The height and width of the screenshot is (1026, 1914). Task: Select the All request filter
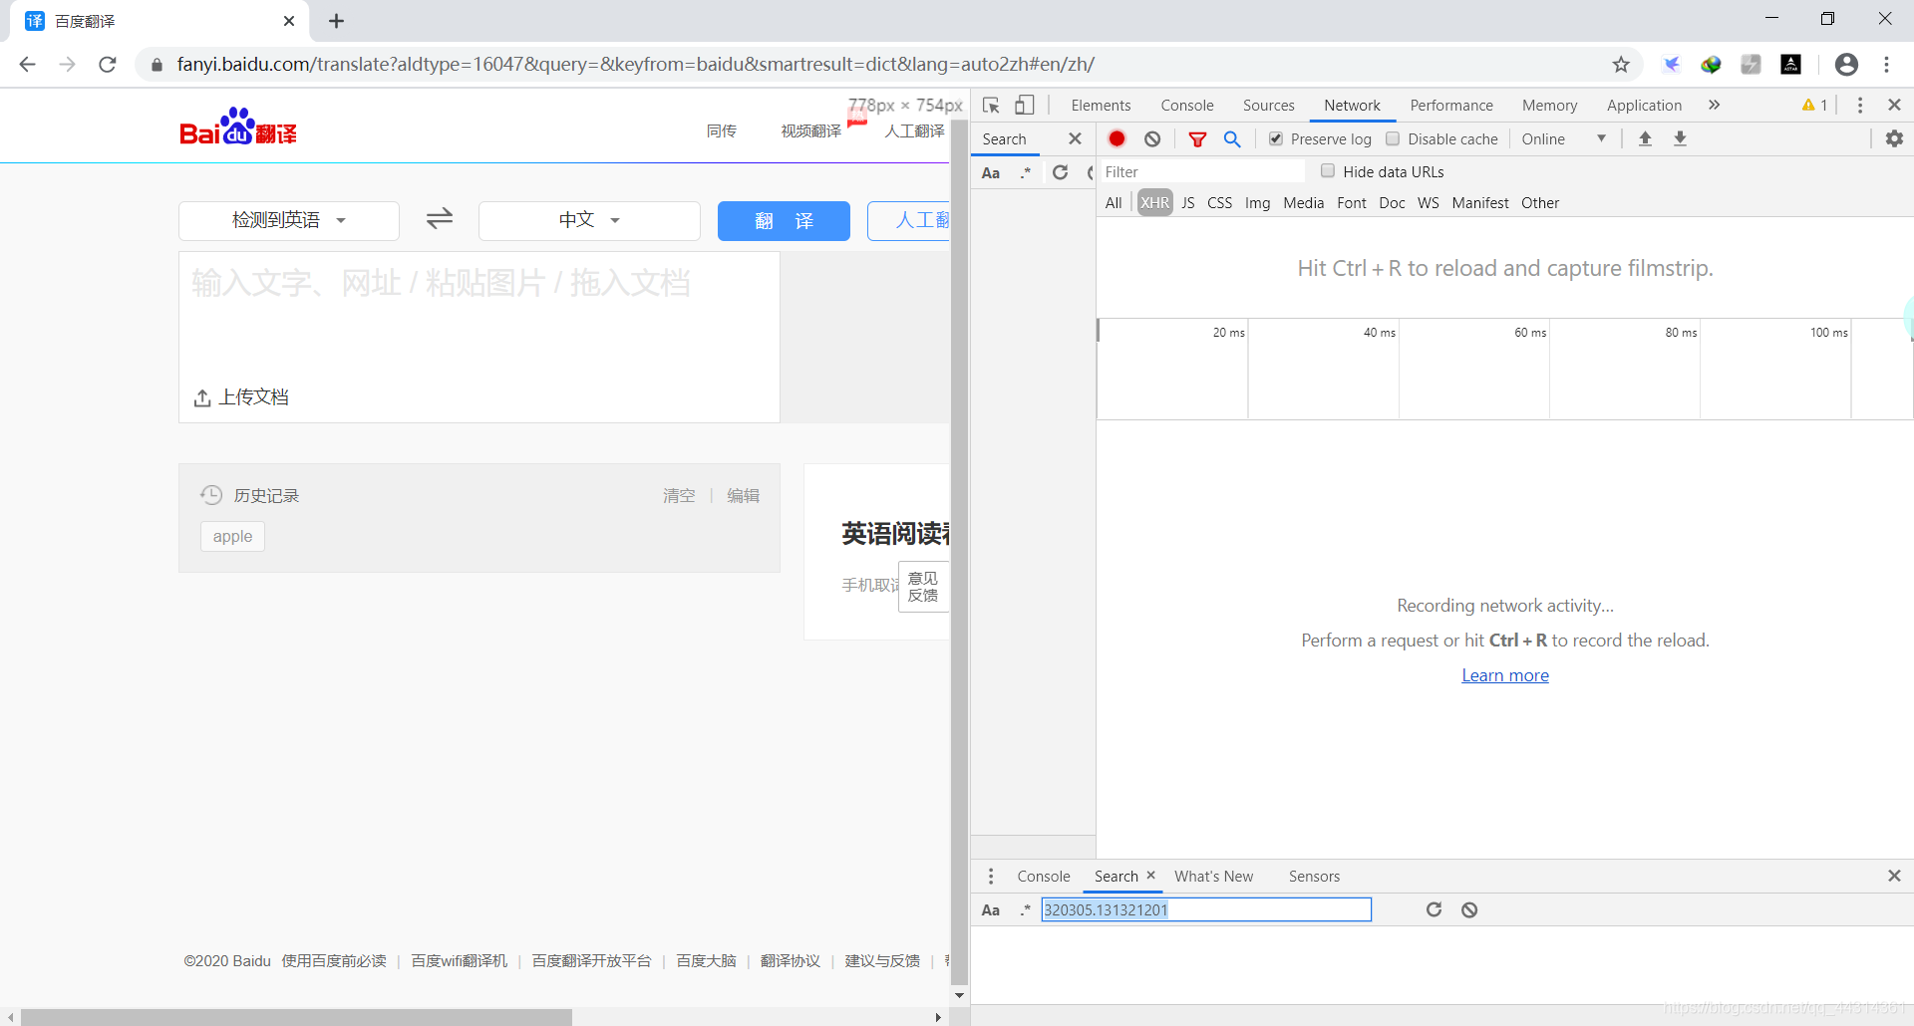[x=1114, y=203]
